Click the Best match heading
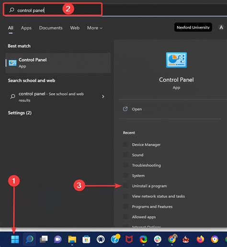 19,46
